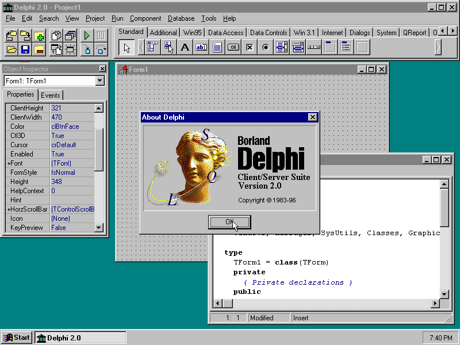Select the Label component on the Standard palette
Screen dimensions: 460x345
click(183, 47)
